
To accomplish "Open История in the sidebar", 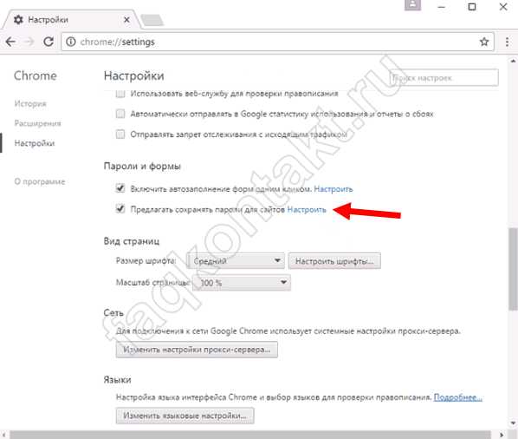I will (30, 103).
